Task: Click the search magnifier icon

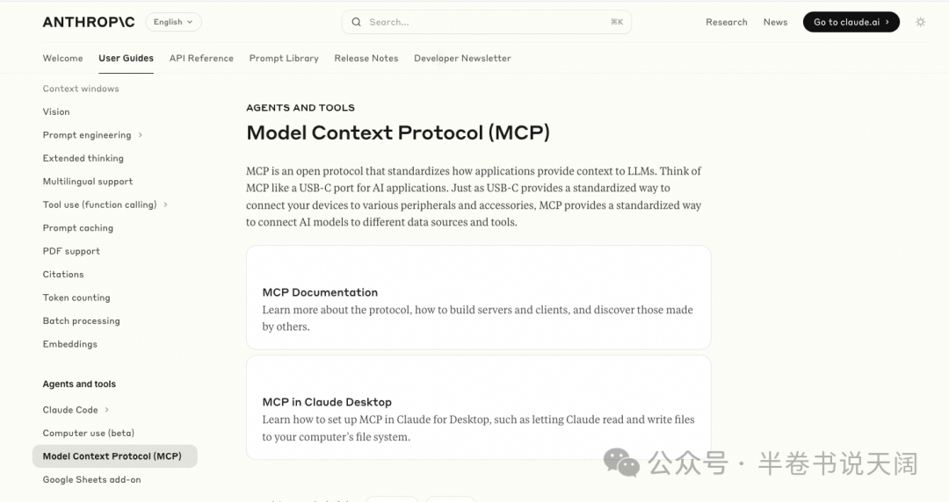Action: [x=356, y=22]
